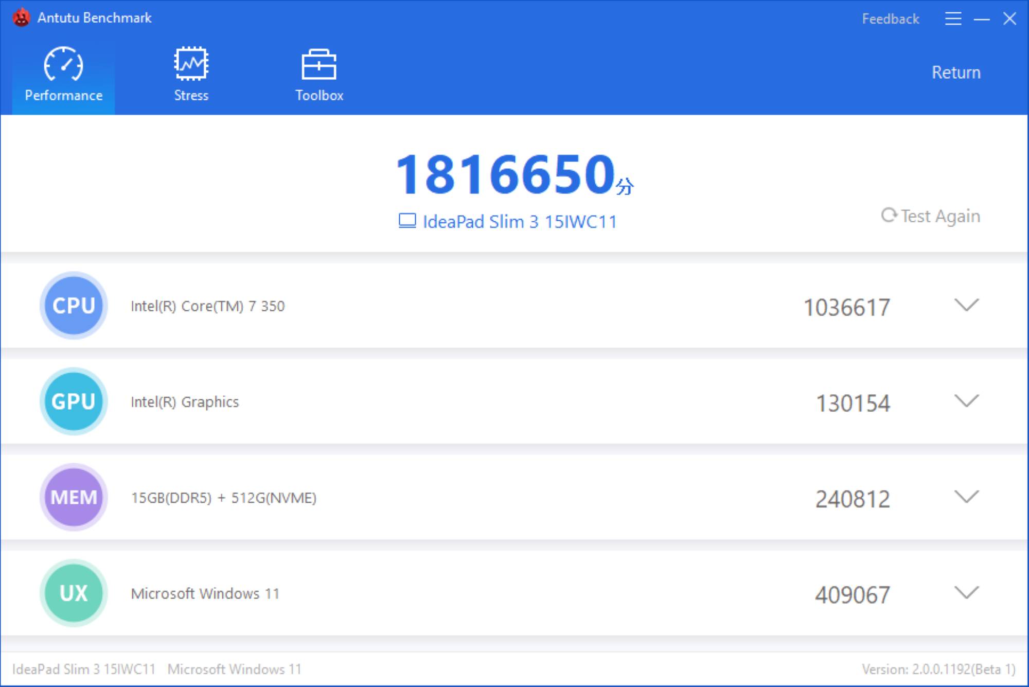Expand the CPU score details chevron
The height and width of the screenshot is (687, 1029).
tap(966, 305)
